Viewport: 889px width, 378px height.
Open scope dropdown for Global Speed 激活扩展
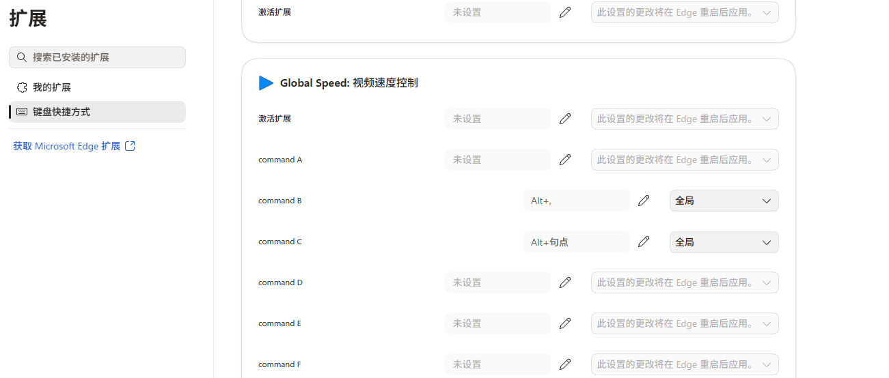coord(685,119)
